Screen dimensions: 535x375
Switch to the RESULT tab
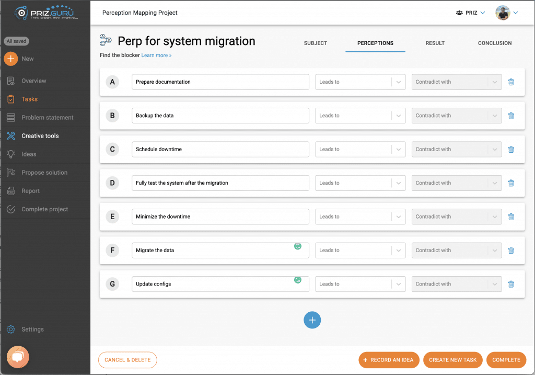click(435, 43)
